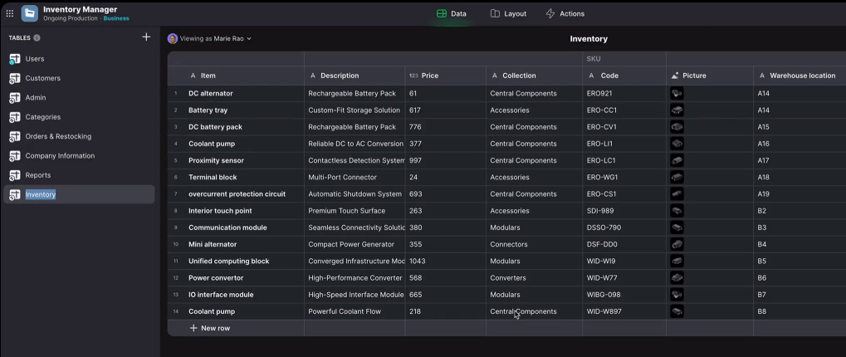Select the Proximity sensor item cell
This screenshot has height=357, width=846.
click(x=216, y=160)
